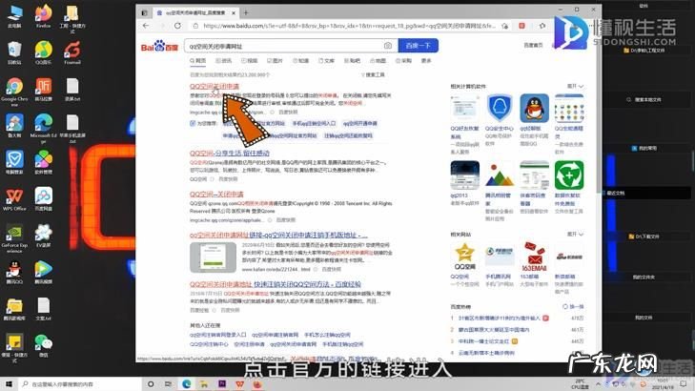Open the More search categories menu

click(x=426, y=61)
